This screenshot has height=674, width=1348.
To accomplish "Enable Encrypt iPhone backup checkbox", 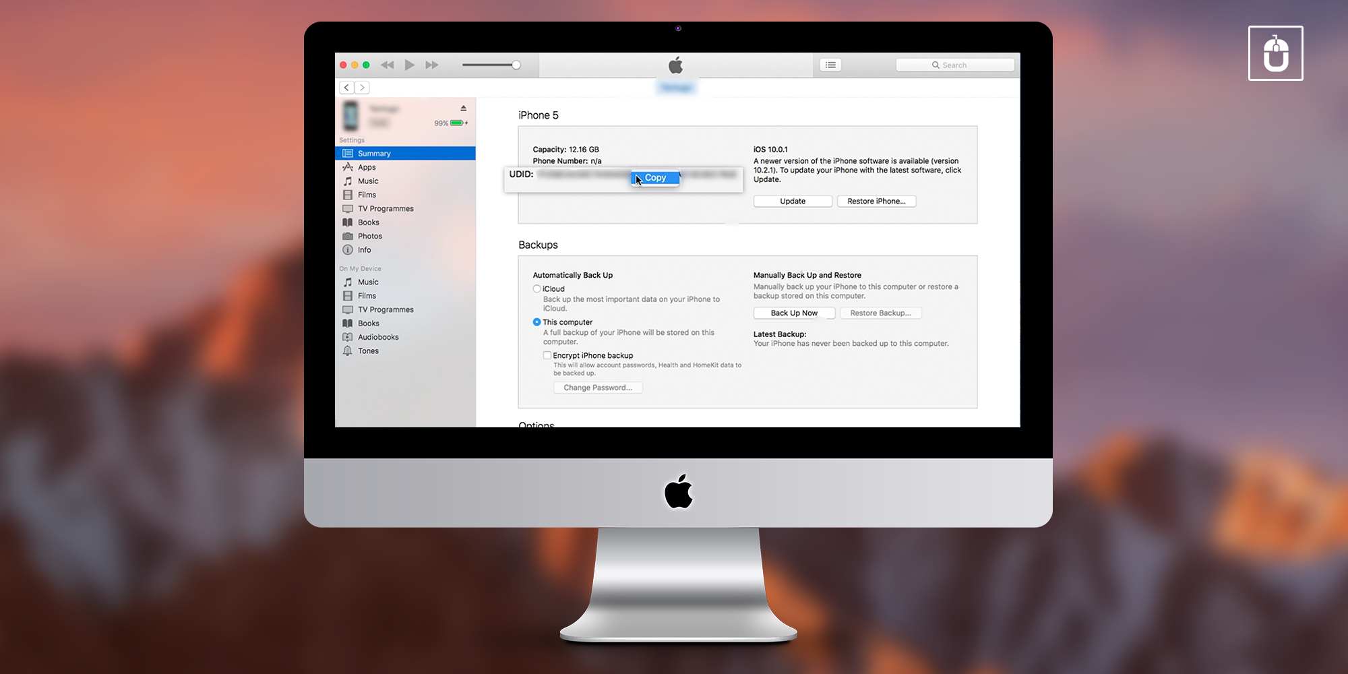I will pyautogui.click(x=547, y=355).
